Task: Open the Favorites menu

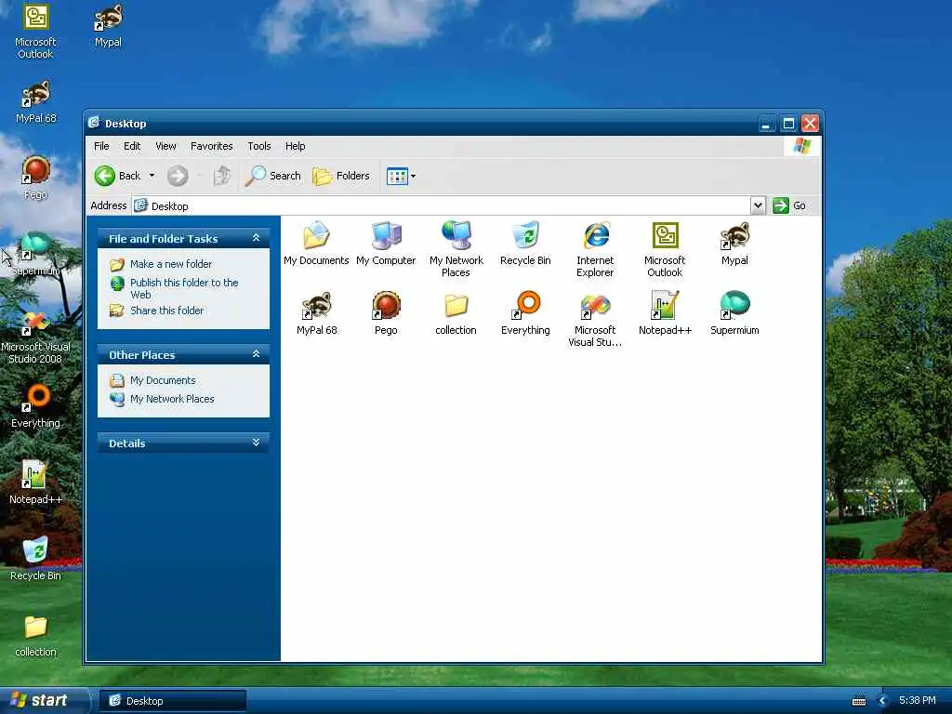Action: click(211, 146)
